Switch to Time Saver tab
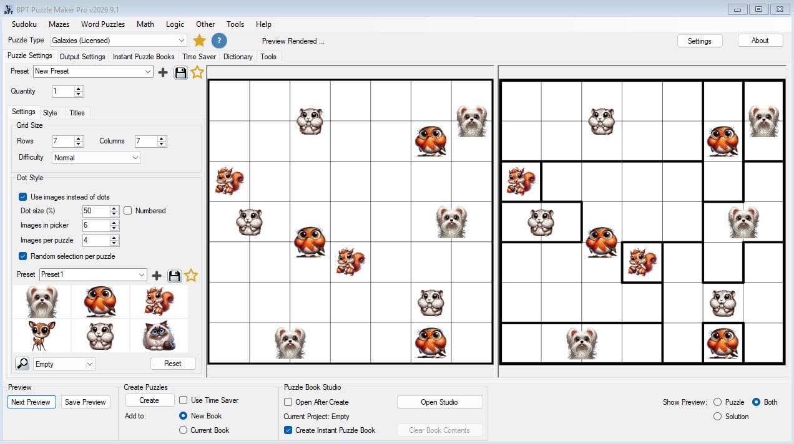794x444 pixels. point(199,57)
